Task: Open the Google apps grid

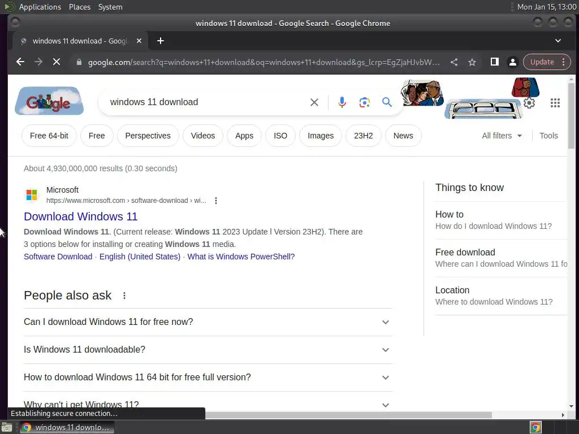Action: [555, 103]
